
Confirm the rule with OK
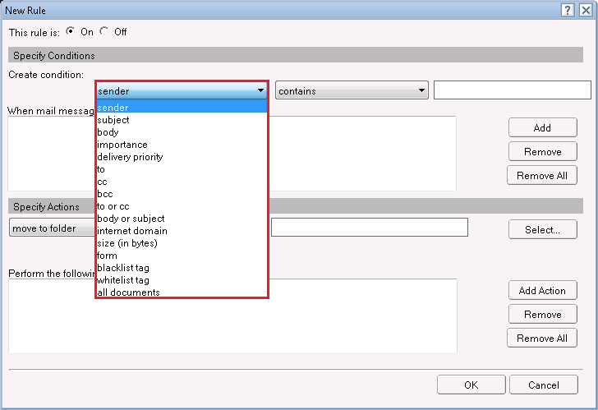(x=471, y=385)
